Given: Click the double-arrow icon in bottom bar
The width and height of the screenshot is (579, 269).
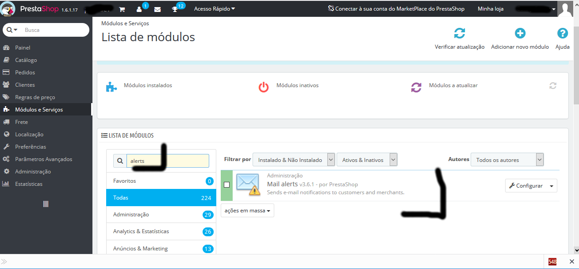Looking at the screenshot, I should point(4,261).
